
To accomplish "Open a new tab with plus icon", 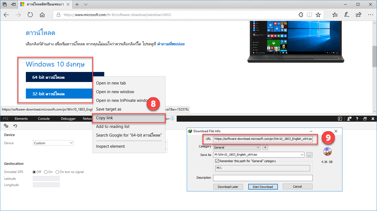I will pos(77,4).
